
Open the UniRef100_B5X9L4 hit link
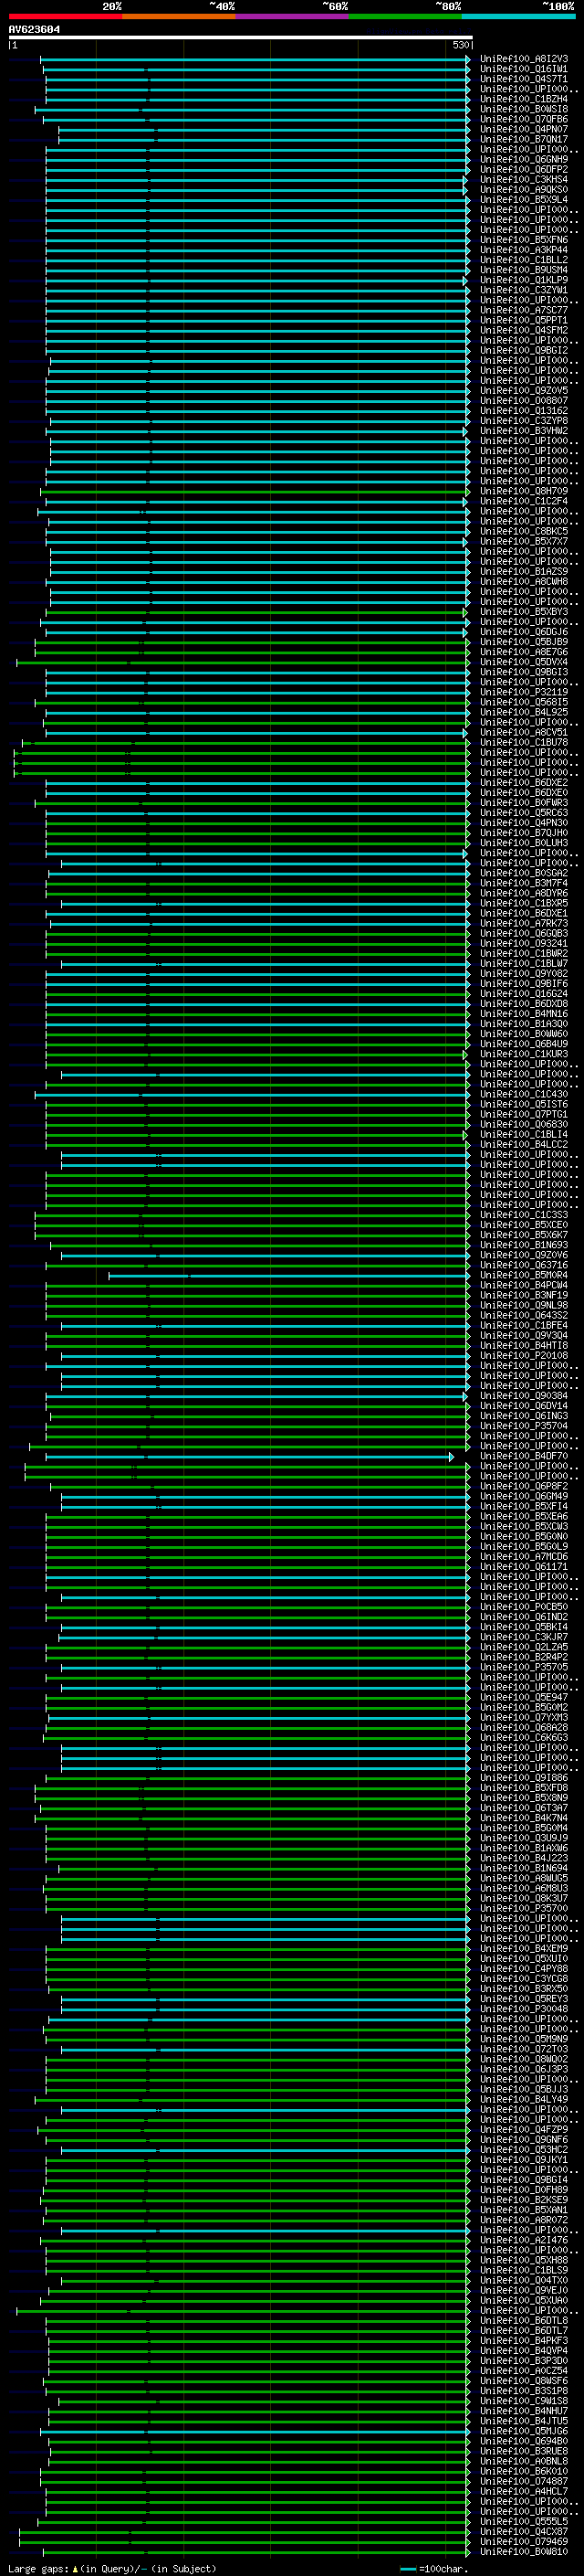pos(524,199)
